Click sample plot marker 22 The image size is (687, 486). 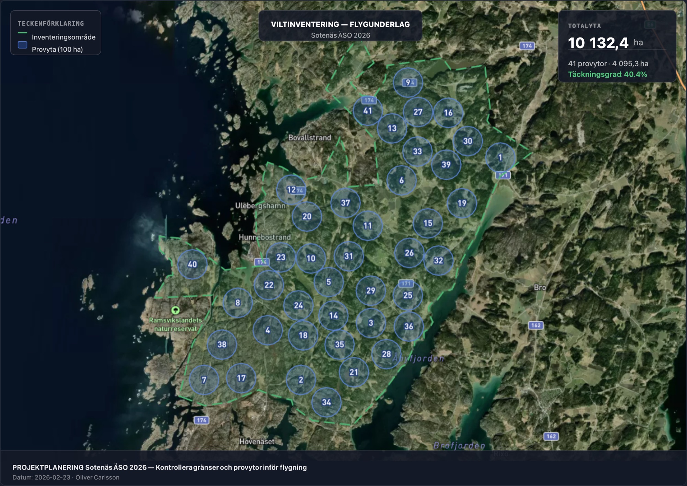[269, 285]
